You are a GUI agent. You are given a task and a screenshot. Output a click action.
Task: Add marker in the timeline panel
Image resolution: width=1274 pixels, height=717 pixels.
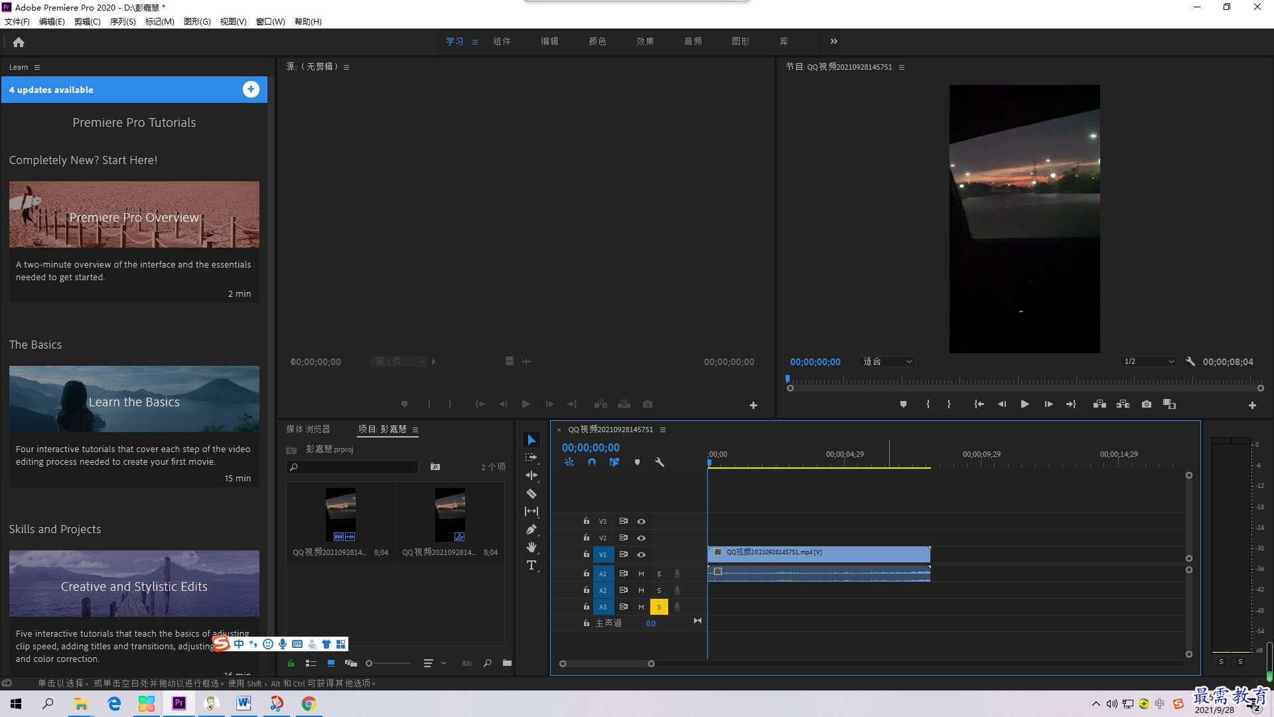(x=637, y=462)
